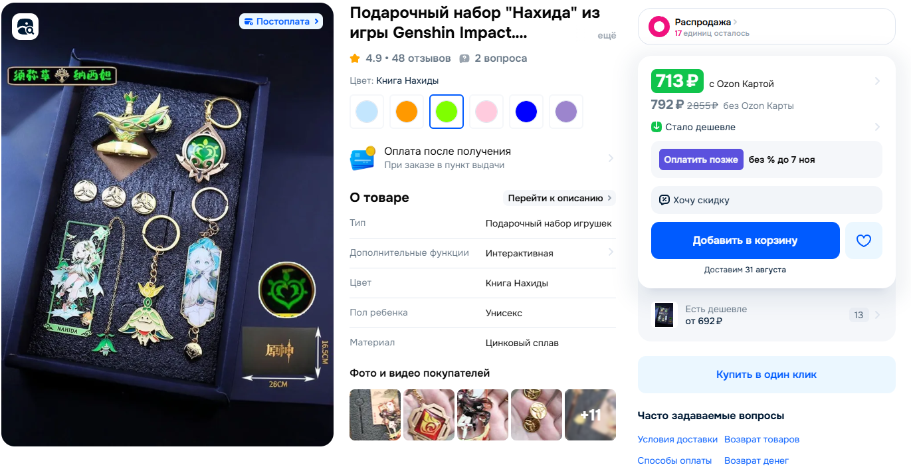
Task: Add product with Добавить в корзину
Action: tap(746, 240)
